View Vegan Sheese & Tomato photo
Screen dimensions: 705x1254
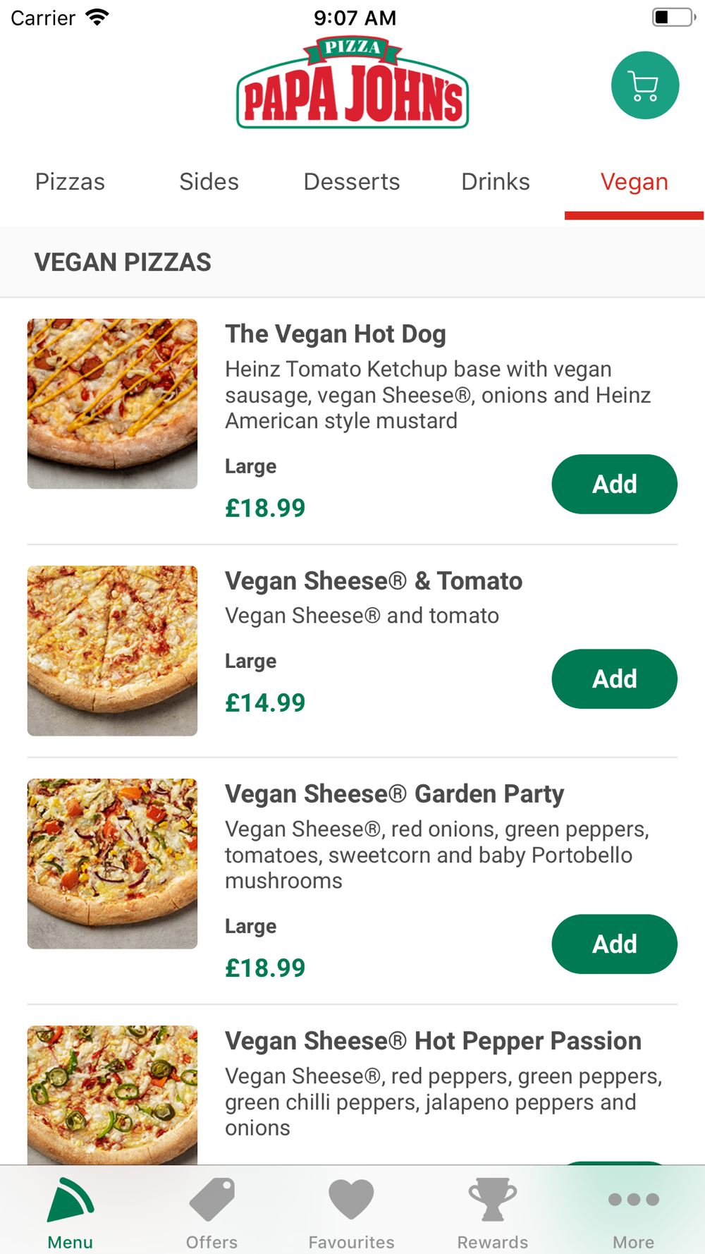tap(112, 650)
